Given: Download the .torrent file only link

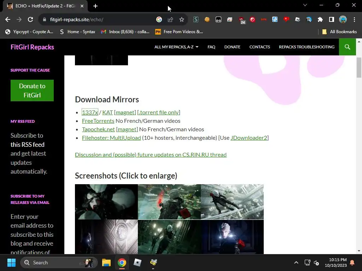Looking at the screenshot, I should pos(159,113).
